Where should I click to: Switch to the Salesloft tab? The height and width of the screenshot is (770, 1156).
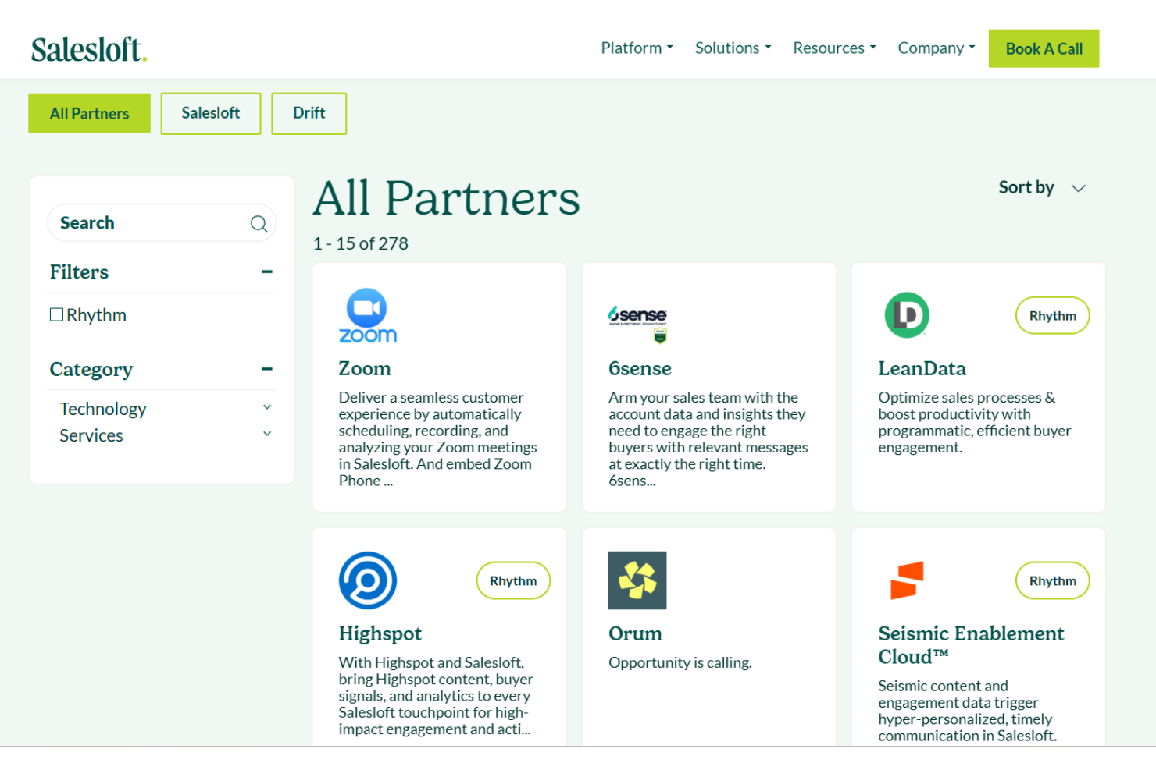[211, 114]
